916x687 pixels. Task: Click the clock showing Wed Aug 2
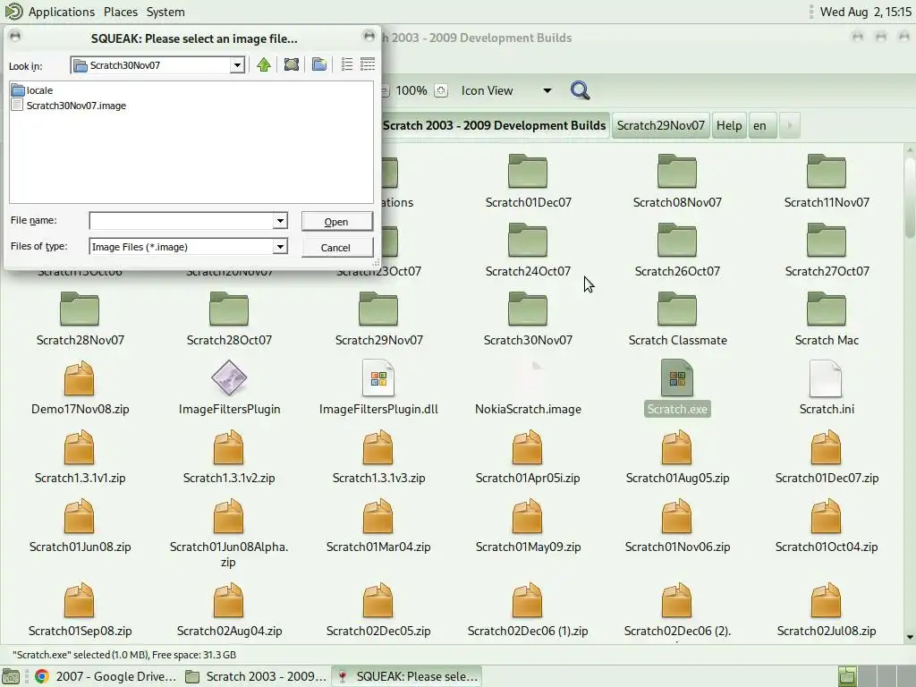[865, 12]
